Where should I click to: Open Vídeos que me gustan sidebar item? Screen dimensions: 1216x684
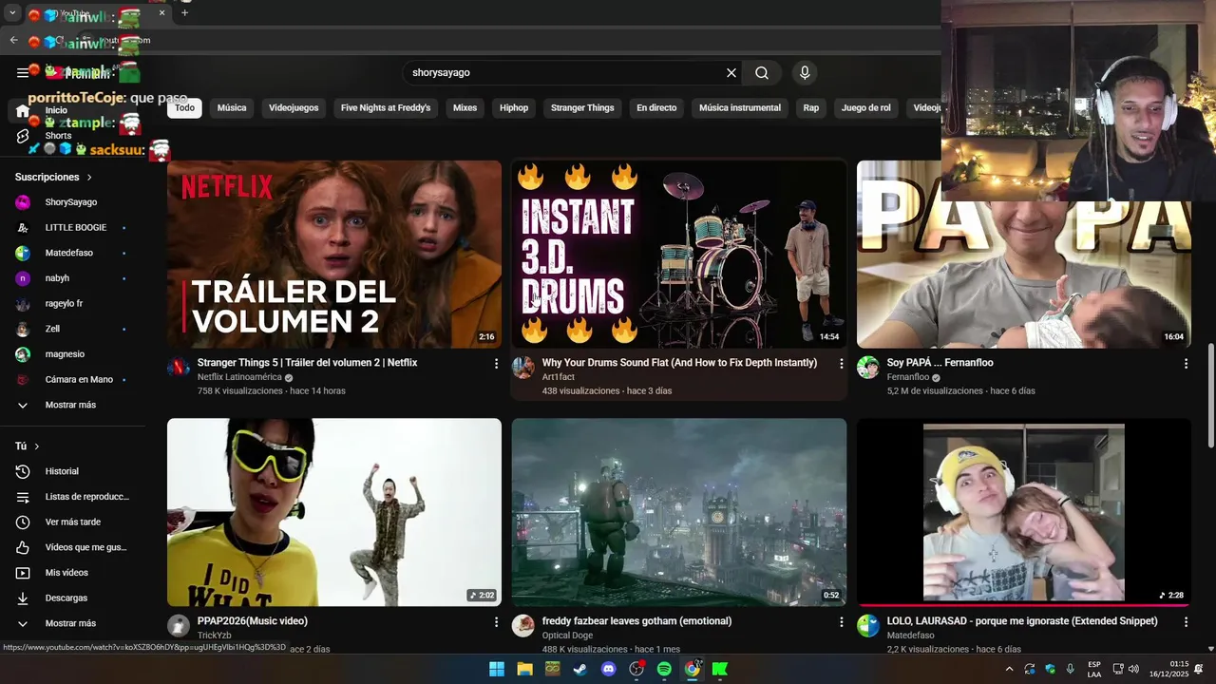point(73,547)
